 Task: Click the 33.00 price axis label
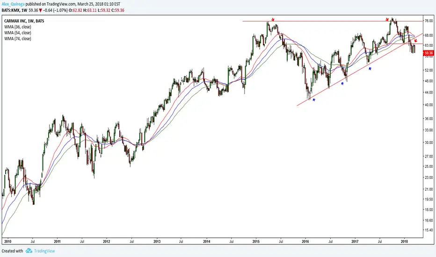click(x=429, y=130)
